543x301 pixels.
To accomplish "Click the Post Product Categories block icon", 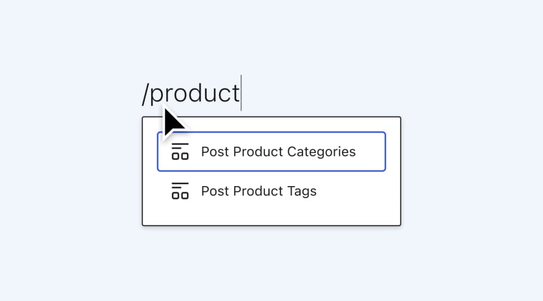I will [180, 152].
